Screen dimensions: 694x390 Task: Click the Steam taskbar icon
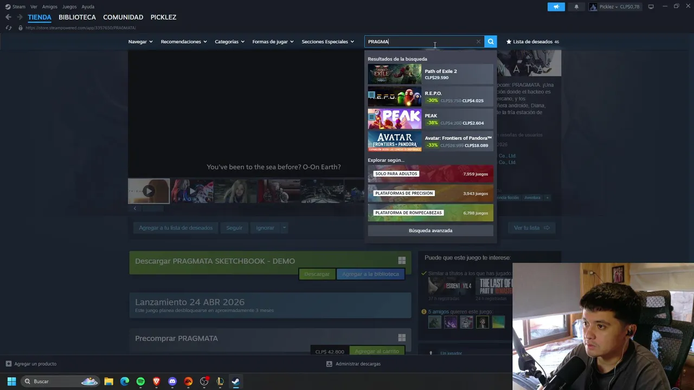(236, 381)
